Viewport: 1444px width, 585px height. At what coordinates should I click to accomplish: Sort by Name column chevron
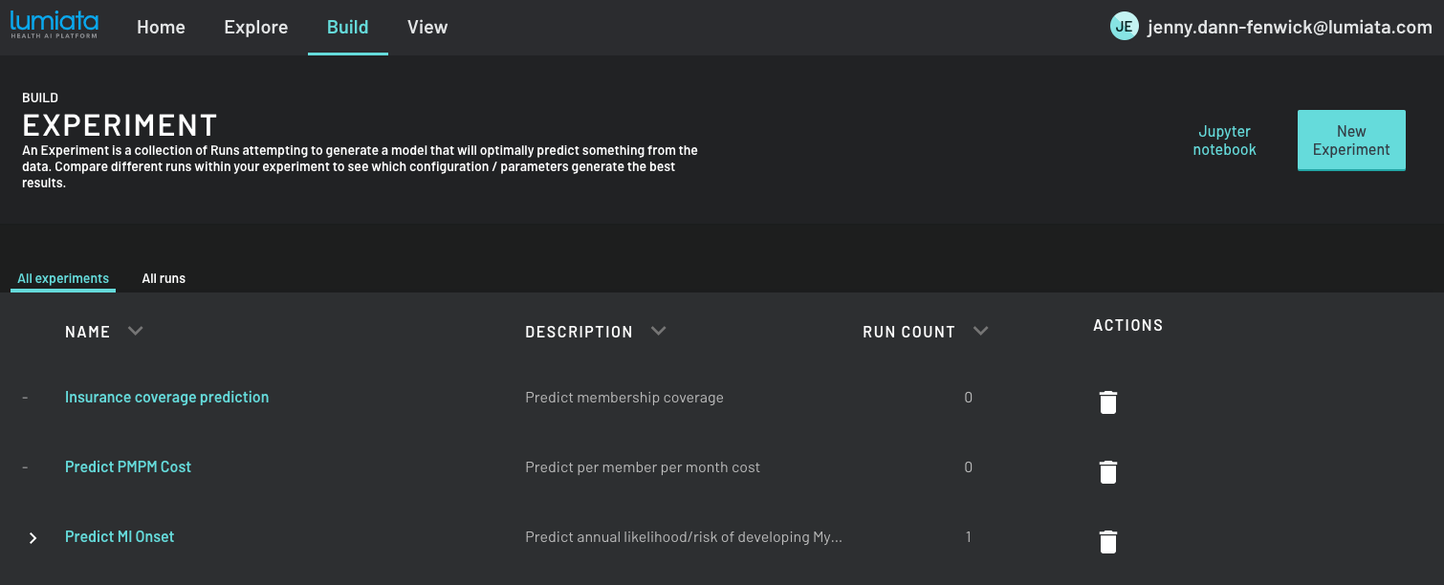pyautogui.click(x=135, y=331)
